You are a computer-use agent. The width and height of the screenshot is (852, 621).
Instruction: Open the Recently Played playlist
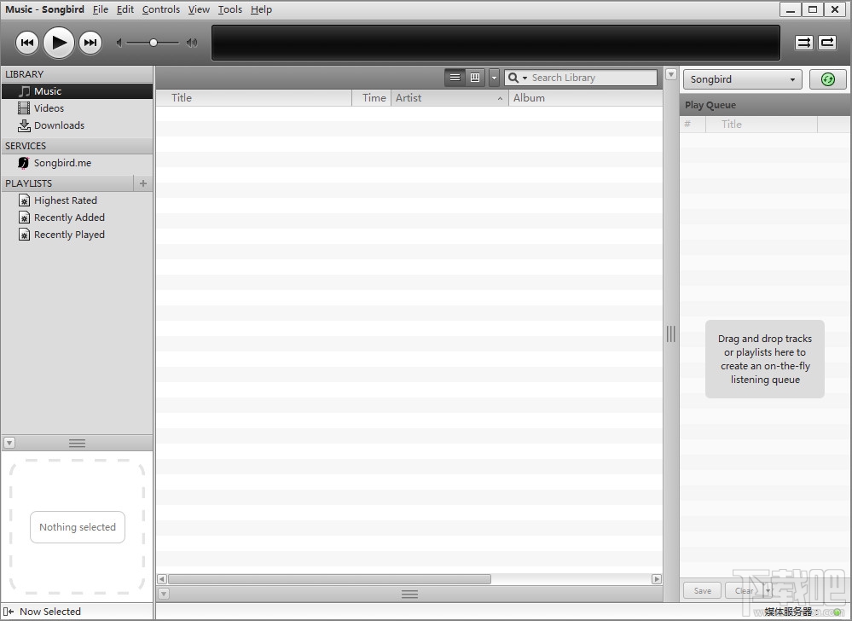[77, 235]
